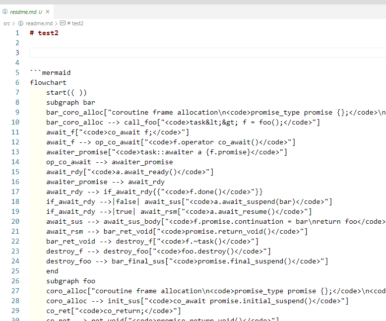Click 'init_sus[' on line 28
Image resolution: width=386 pixels, height=321 pixels.
126,301
